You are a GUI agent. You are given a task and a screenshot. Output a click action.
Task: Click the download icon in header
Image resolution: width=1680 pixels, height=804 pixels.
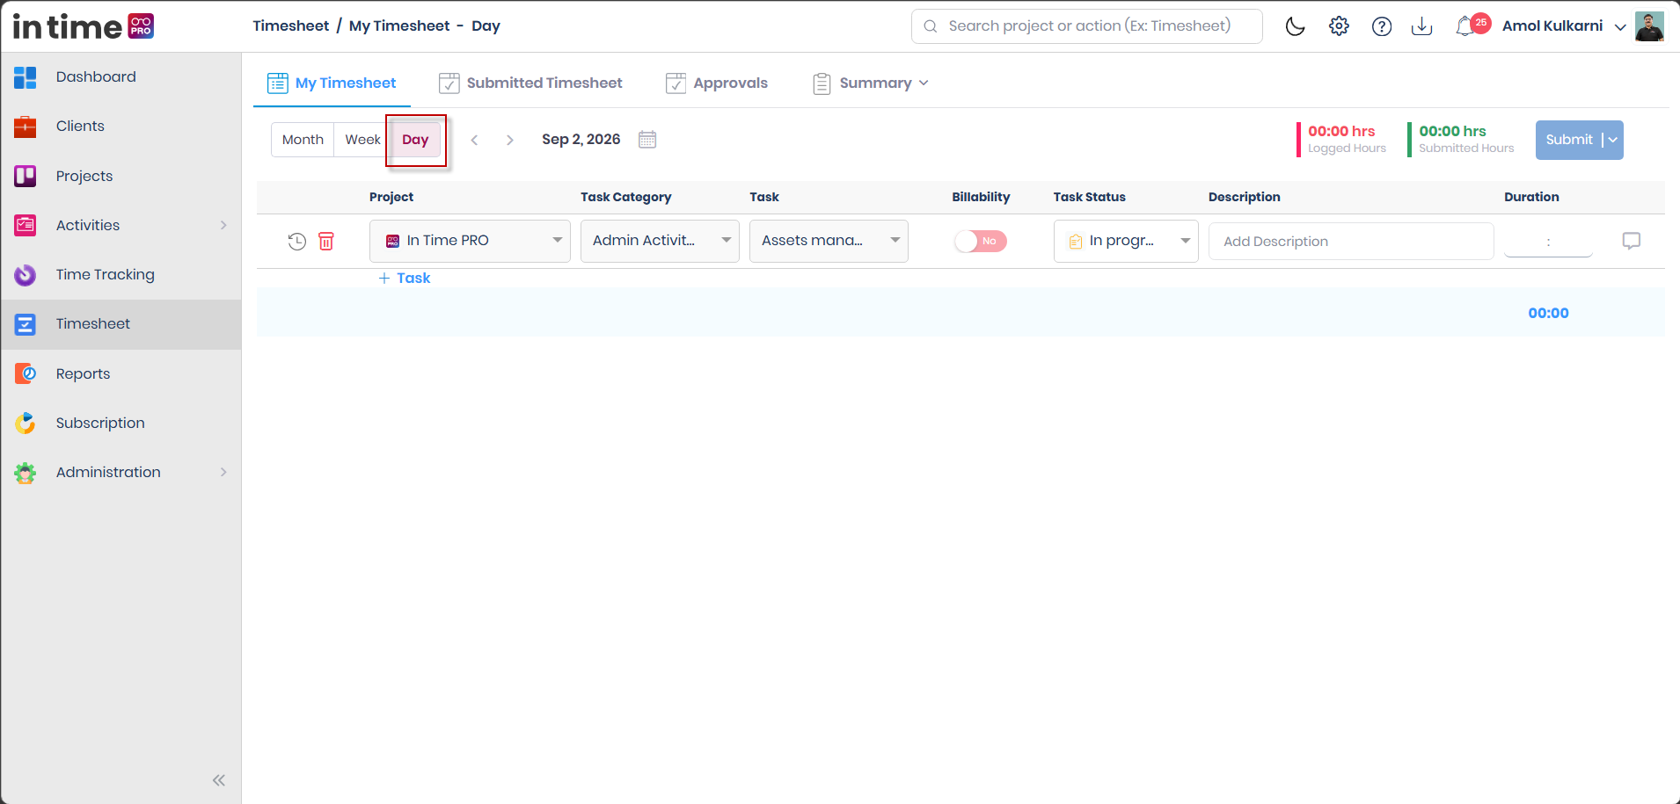point(1421,26)
